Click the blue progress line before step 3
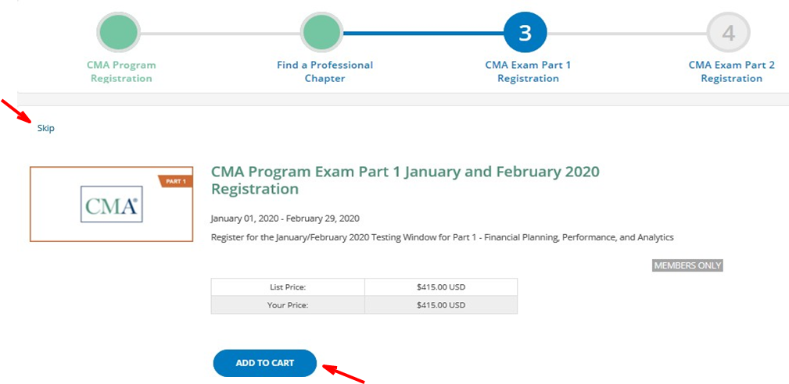 422,34
